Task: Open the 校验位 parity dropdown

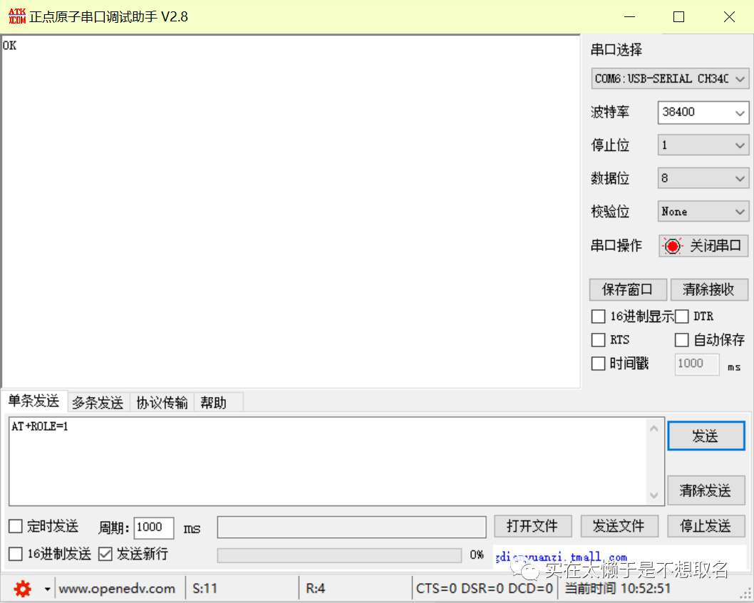Action: [703, 212]
